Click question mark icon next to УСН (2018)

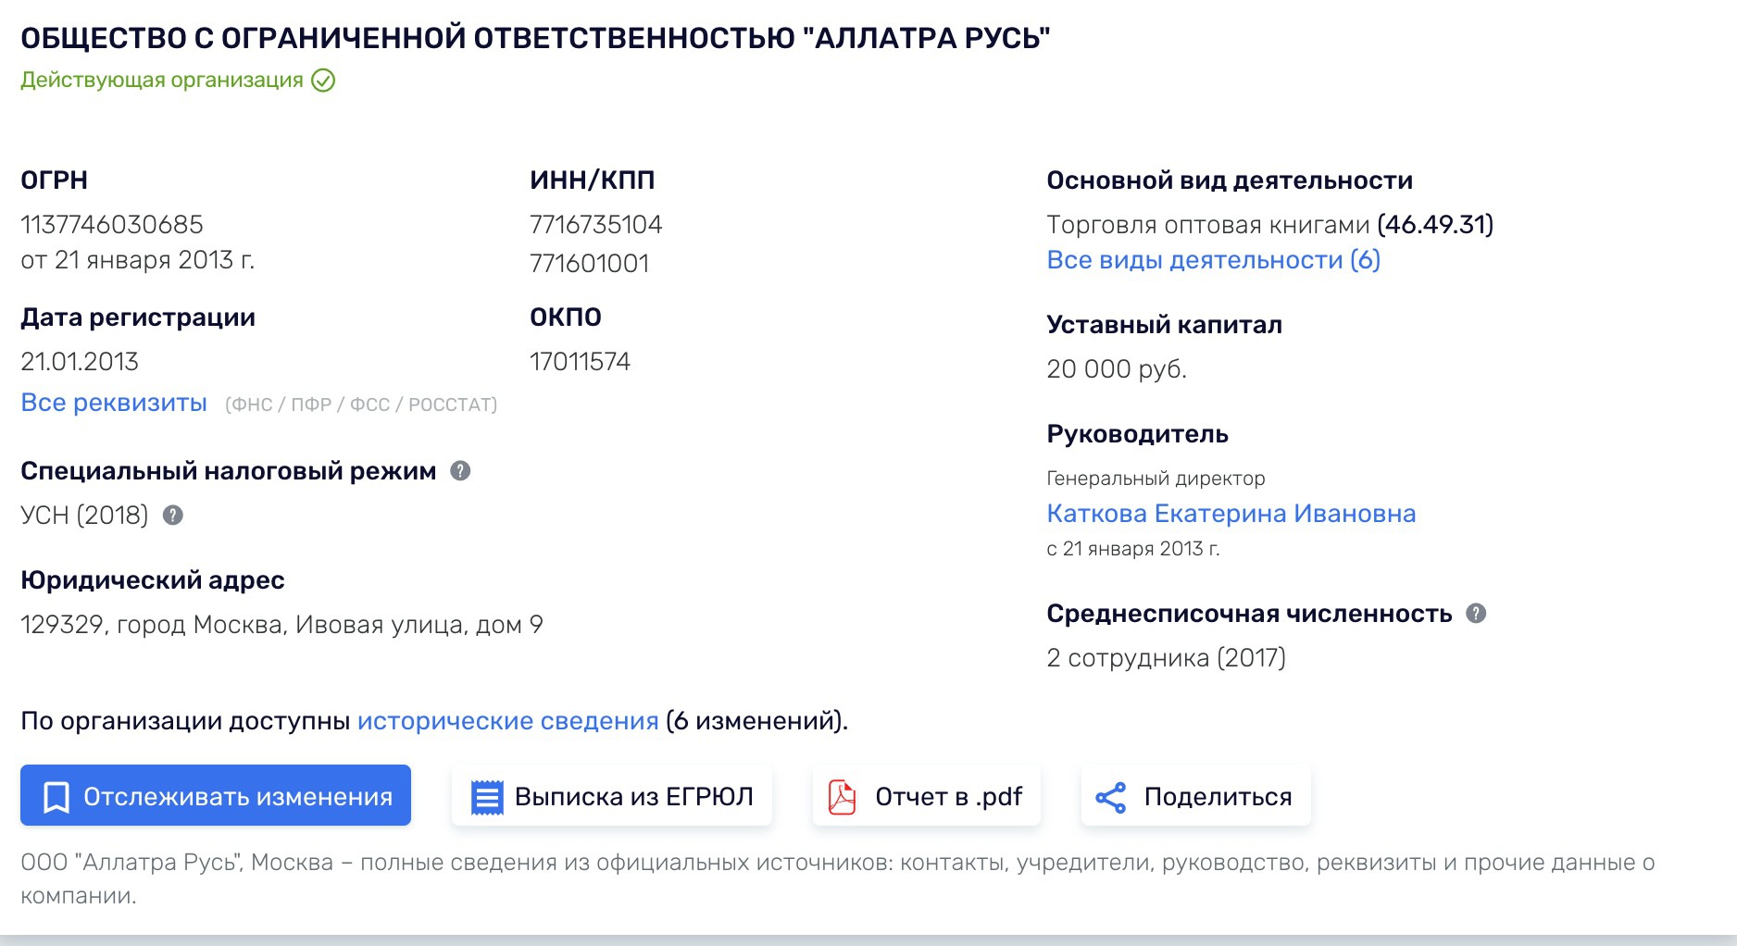point(173,516)
